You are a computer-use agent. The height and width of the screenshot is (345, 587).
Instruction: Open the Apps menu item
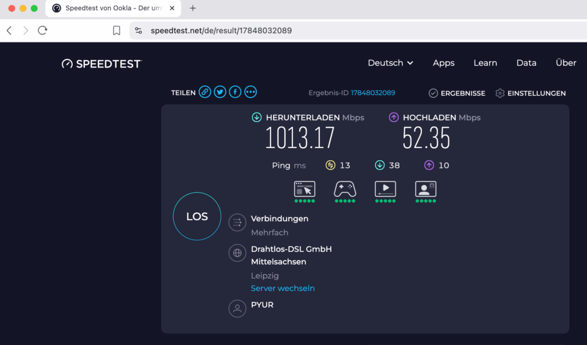pos(444,63)
